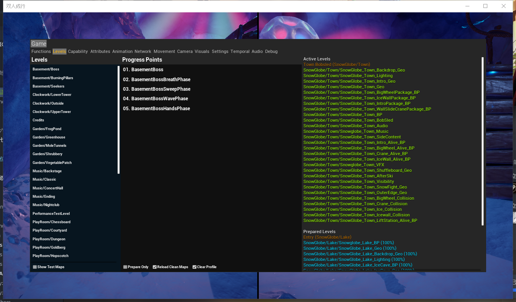Viewport: 516px width, 302px height.
Task: Click SnowGlobe_Lake_Lighting (100%) entry
Action: tap(355, 259)
